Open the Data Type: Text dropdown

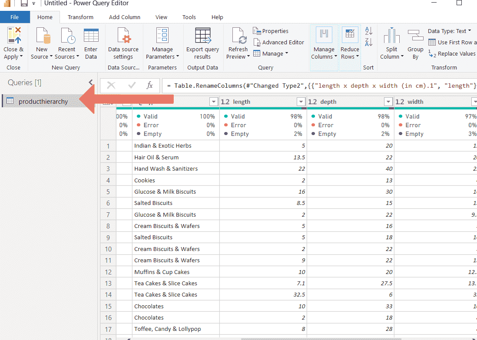point(450,31)
